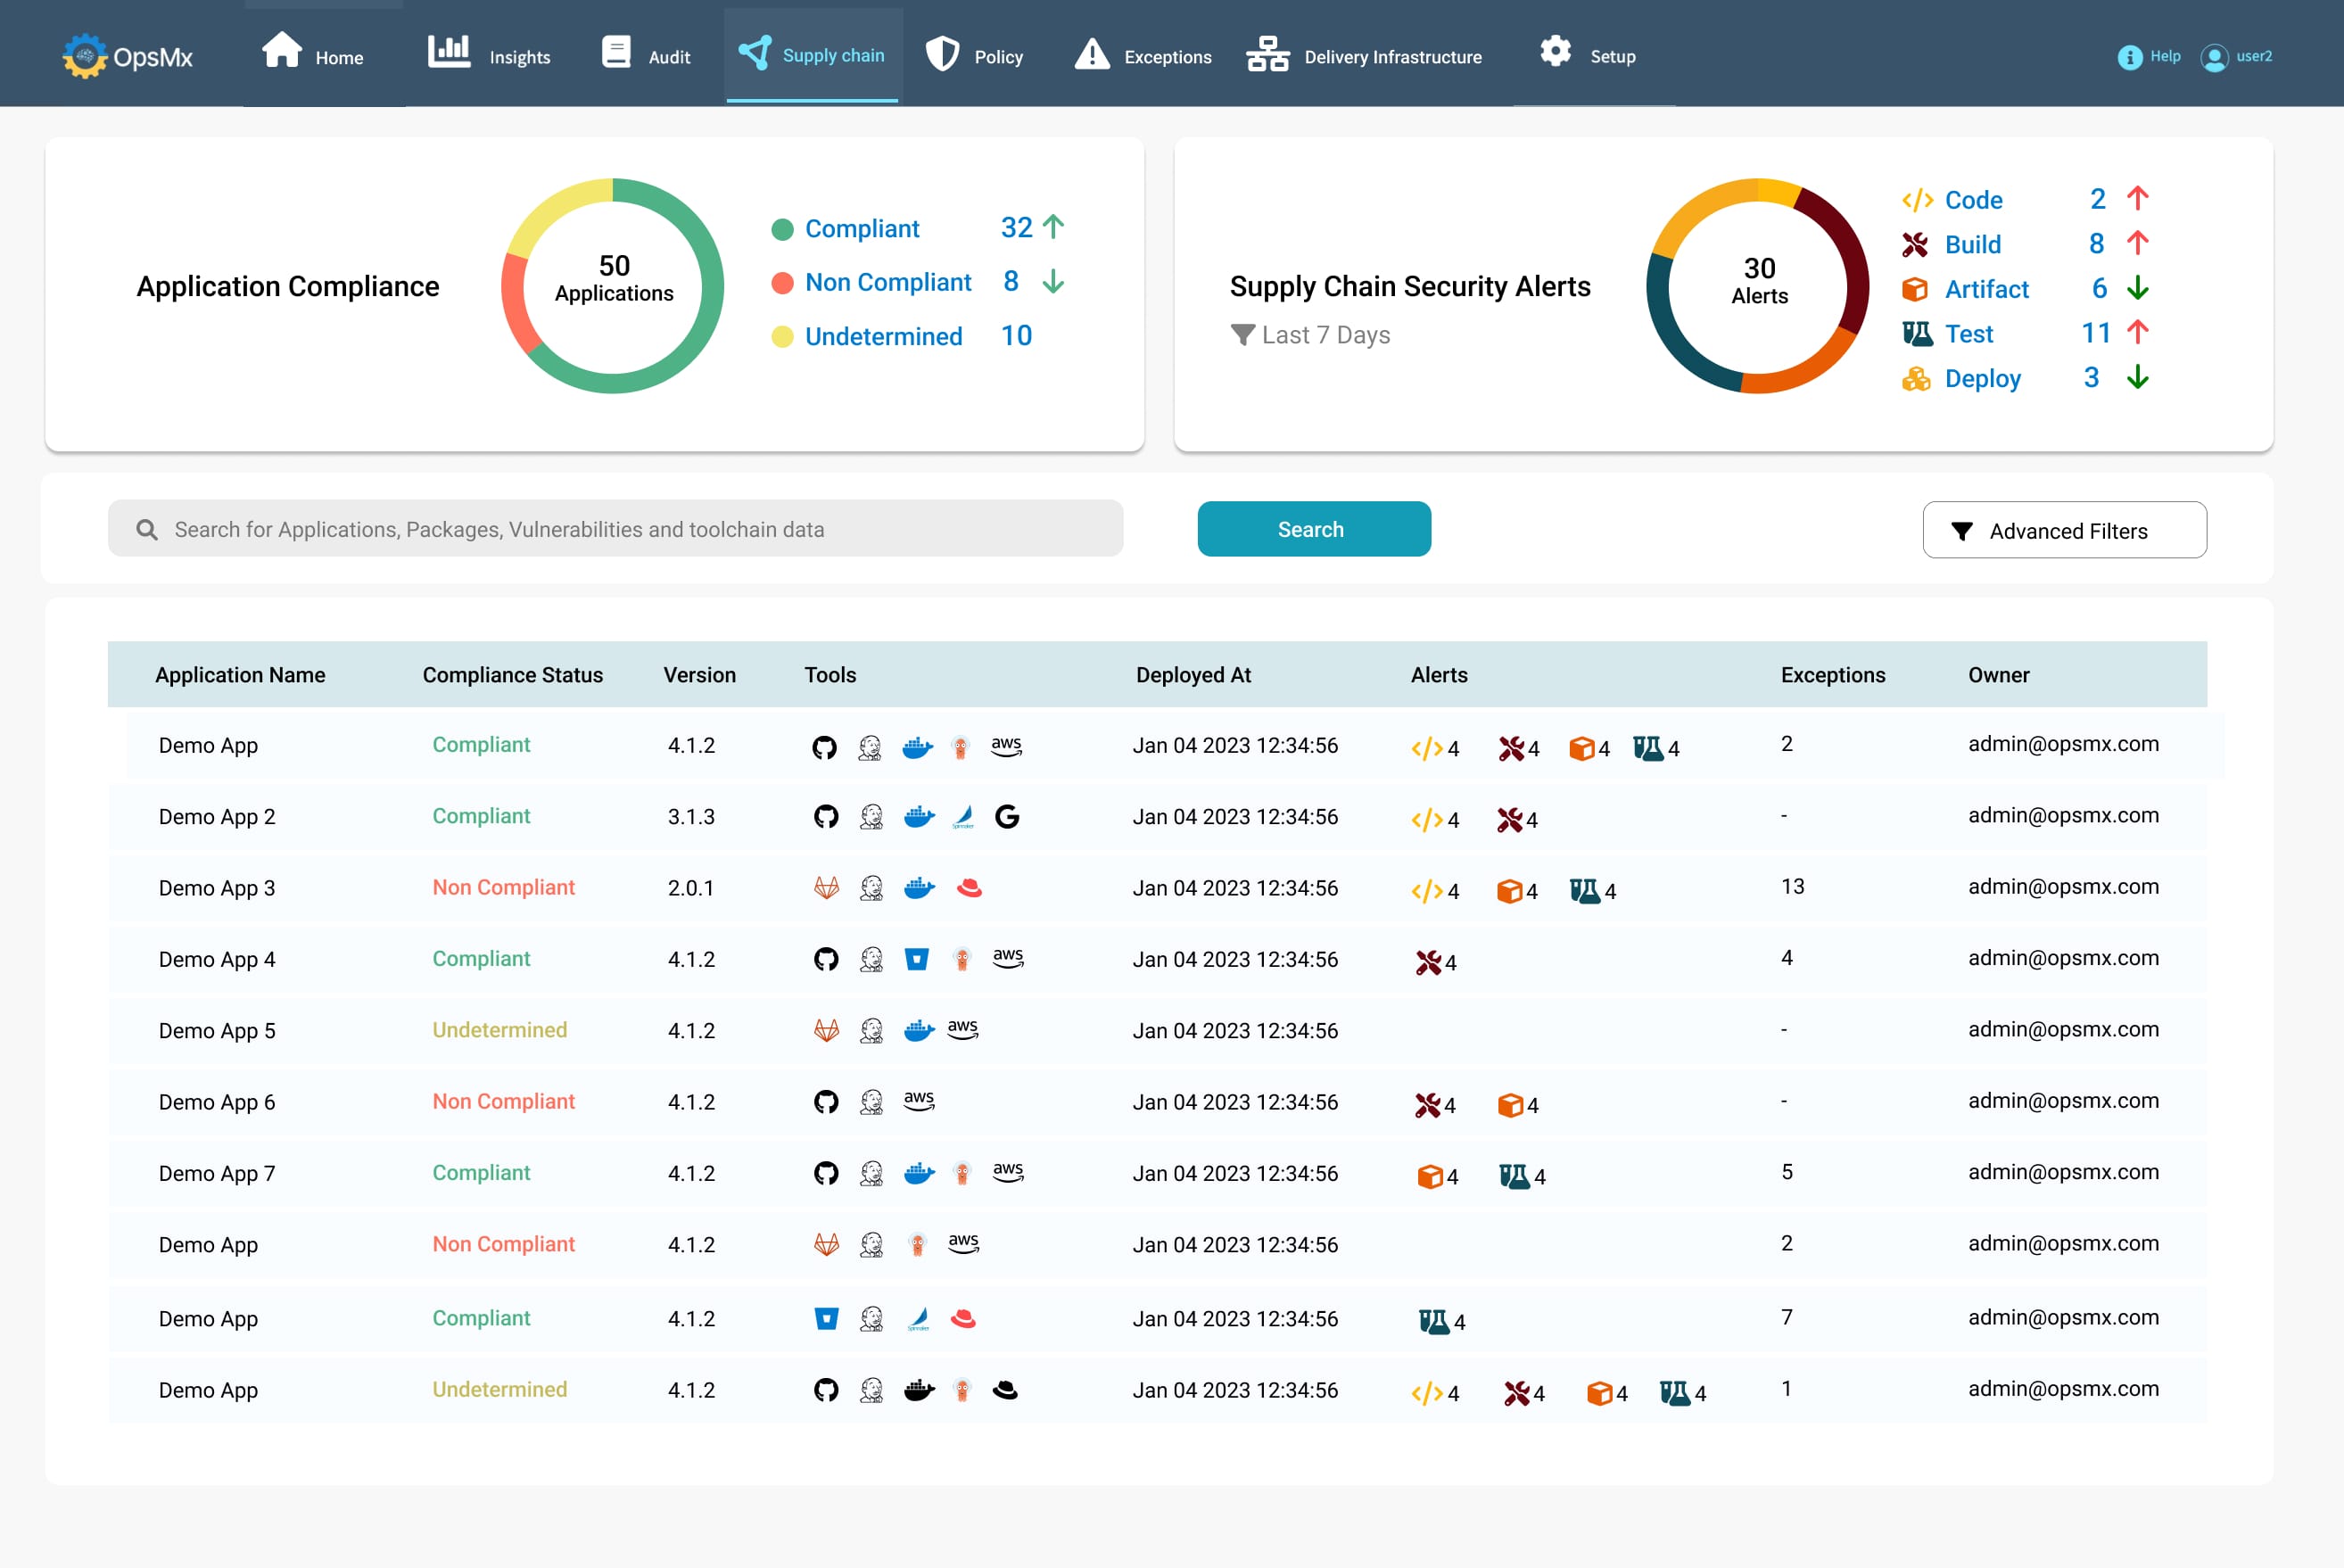Click the Deployed At column header
Screen dimensions: 2344x1568
(1193, 675)
